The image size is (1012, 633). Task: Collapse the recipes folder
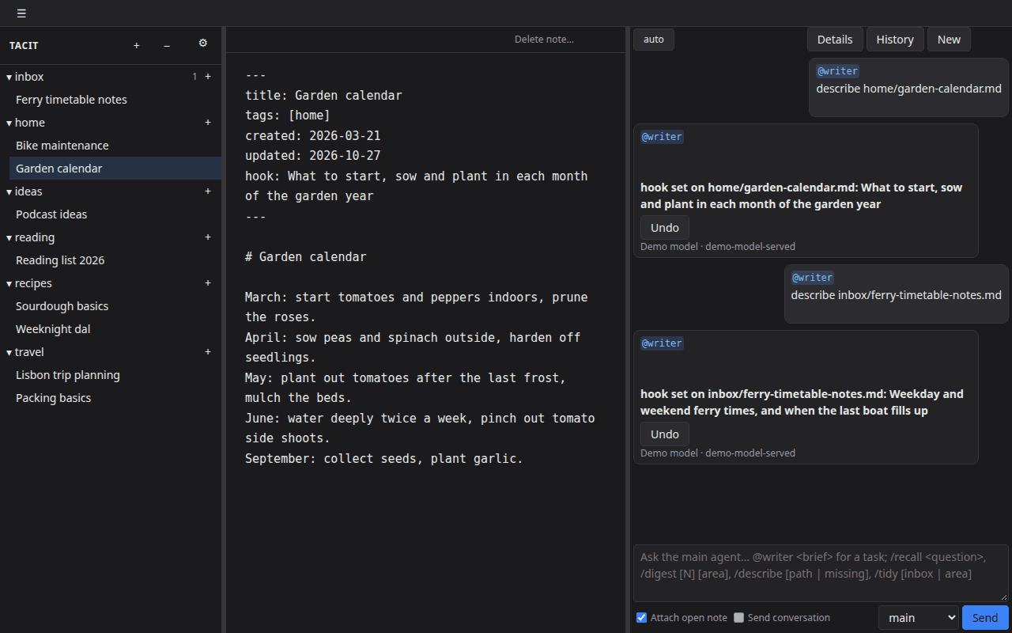pyautogui.click(x=9, y=283)
